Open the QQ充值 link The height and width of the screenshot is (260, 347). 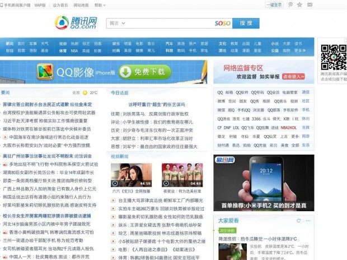coord(260,145)
